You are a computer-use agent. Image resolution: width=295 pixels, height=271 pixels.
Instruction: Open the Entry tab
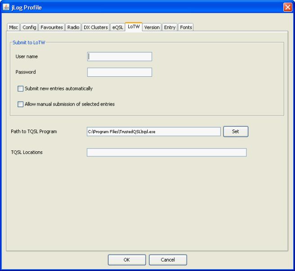(170, 28)
